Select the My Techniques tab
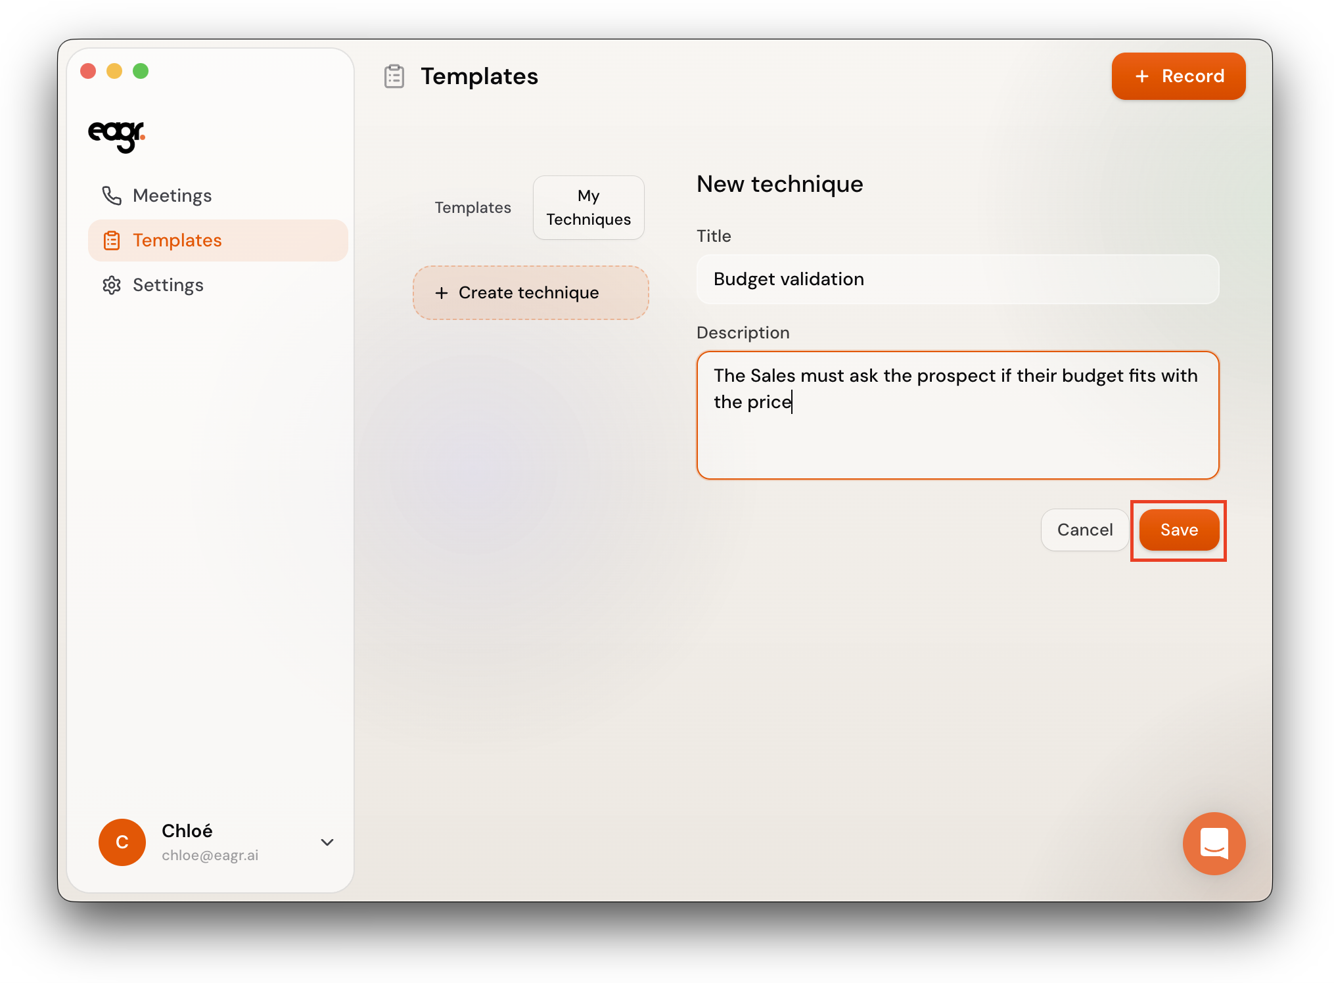 (588, 208)
